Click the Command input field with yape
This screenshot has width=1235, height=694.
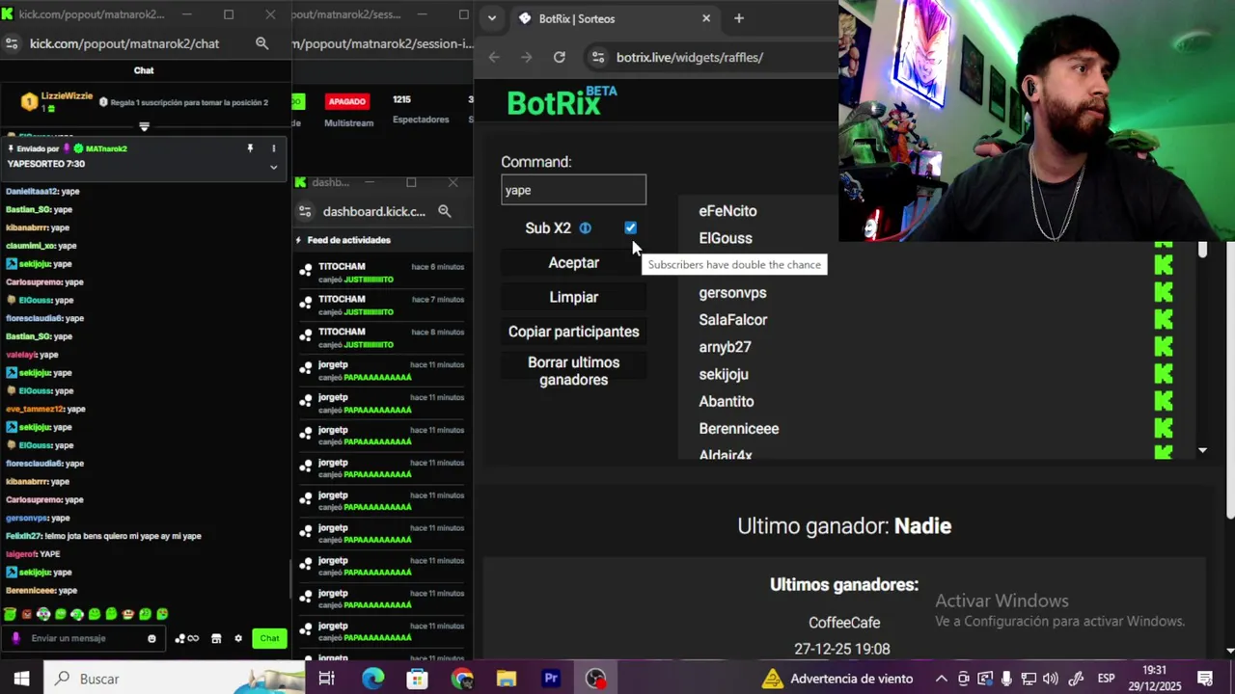[x=573, y=190]
